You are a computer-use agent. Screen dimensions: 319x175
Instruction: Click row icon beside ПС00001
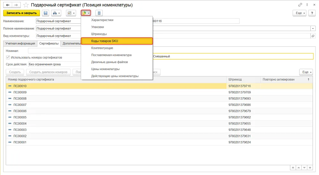(10, 142)
